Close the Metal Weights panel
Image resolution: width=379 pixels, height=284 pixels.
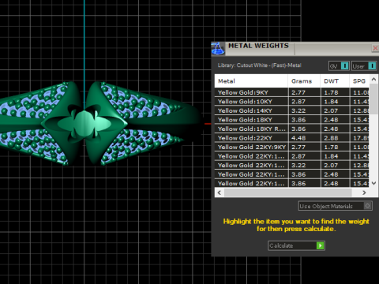(x=375, y=48)
